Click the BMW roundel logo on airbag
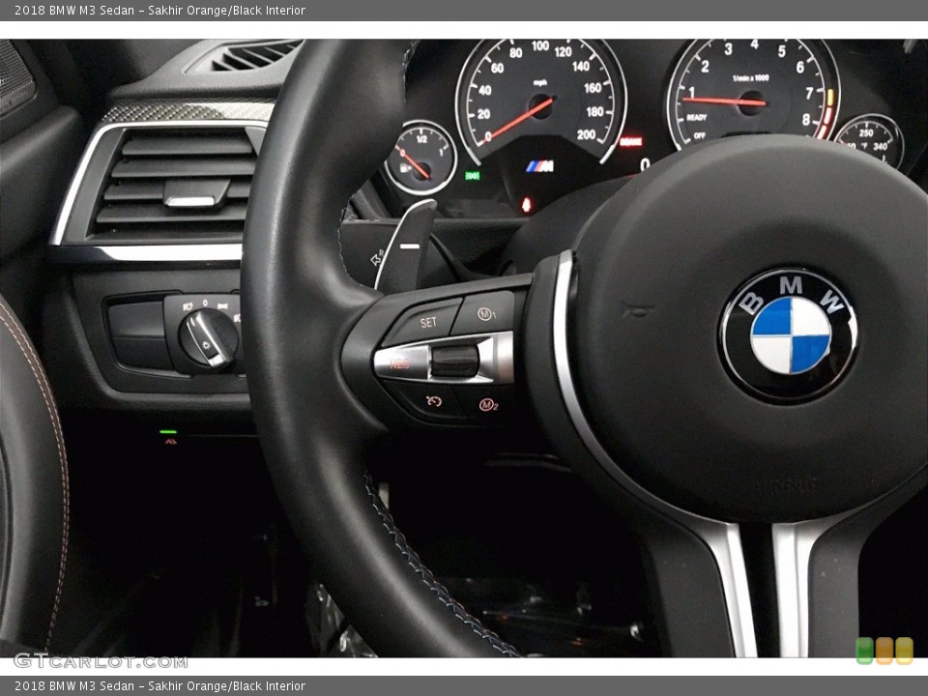Viewport: 928px width, 696px height. click(x=790, y=335)
